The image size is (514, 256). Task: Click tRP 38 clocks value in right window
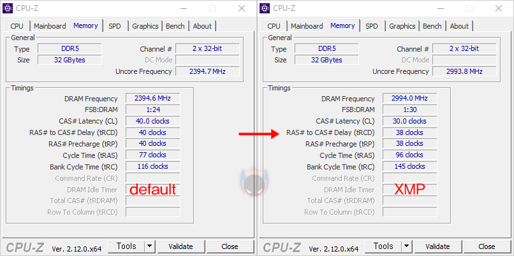coord(410,144)
